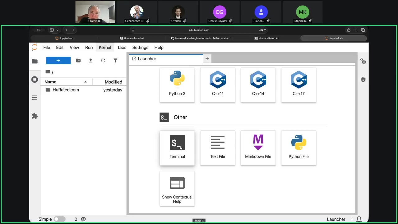Sort files by the Name column

[x=50, y=82]
